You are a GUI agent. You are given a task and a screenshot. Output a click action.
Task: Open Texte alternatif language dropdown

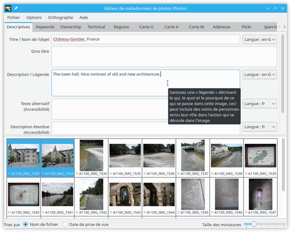[260, 104]
